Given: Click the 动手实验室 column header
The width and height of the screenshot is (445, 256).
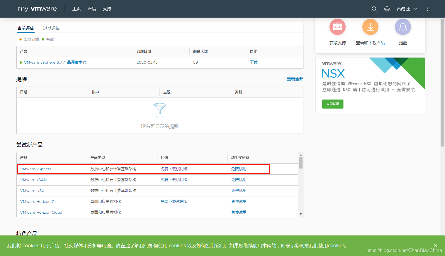Looking at the screenshot, I should (x=240, y=158).
